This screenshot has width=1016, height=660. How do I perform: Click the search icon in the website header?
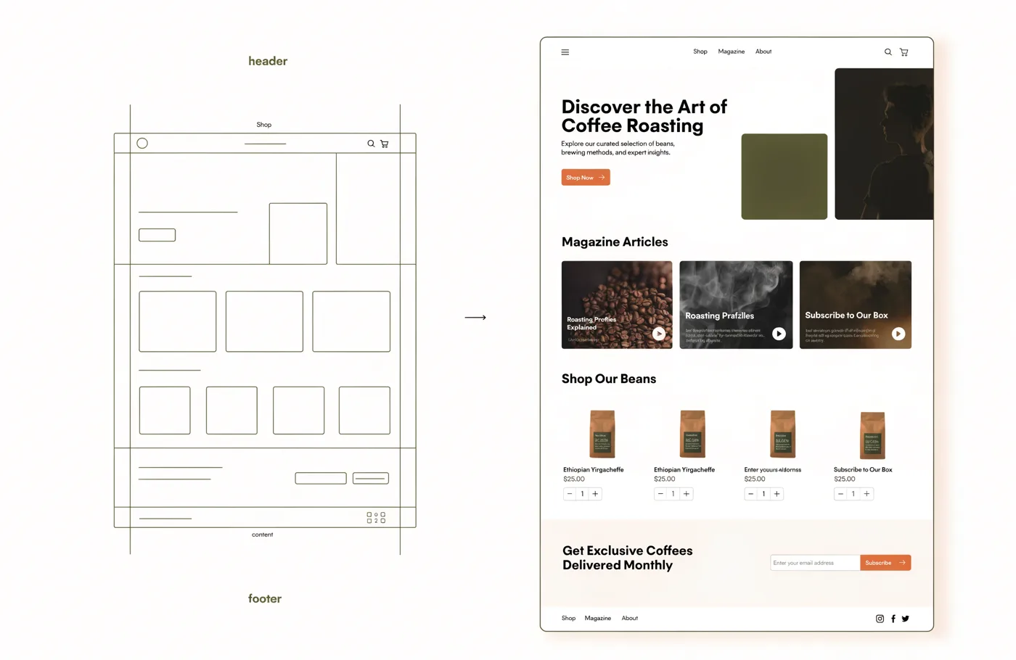pyautogui.click(x=888, y=52)
